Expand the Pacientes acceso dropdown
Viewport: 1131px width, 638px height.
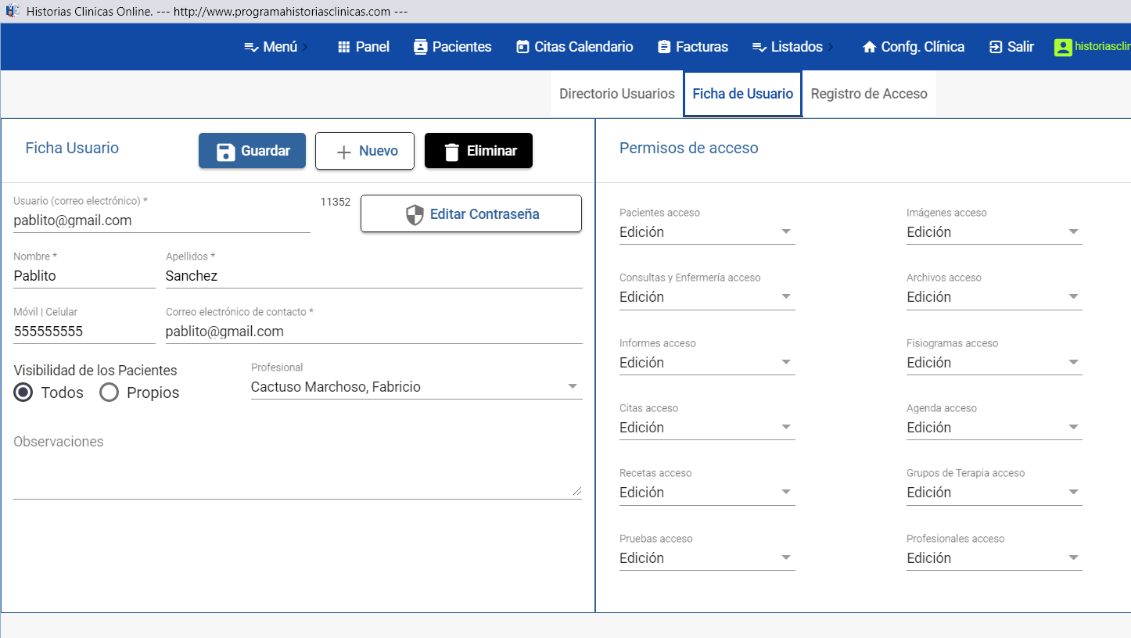pos(706,232)
